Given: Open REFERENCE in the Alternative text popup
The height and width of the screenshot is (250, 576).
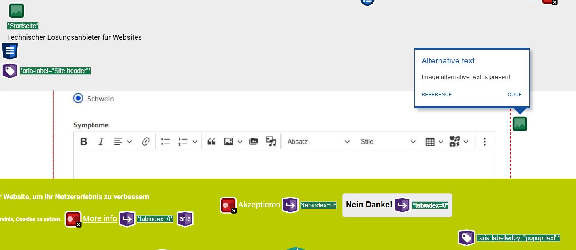Looking at the screenshot, I should point(436,94).
